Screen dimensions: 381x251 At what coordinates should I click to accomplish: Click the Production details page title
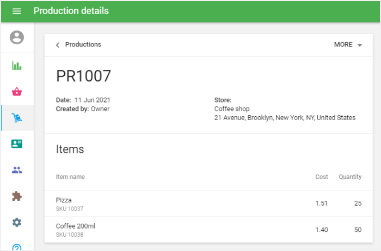(71, 11)
